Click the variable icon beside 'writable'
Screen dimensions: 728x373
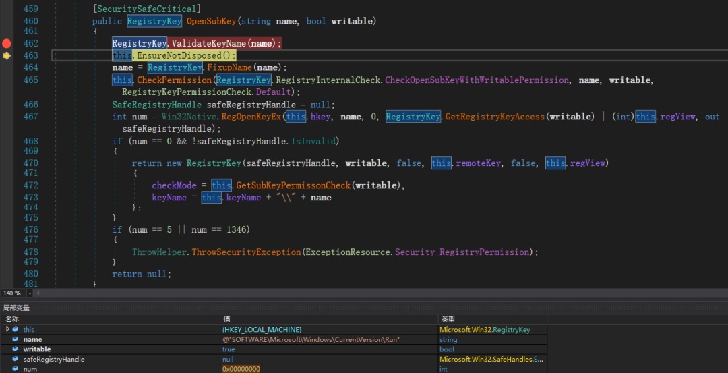(16, 349)
